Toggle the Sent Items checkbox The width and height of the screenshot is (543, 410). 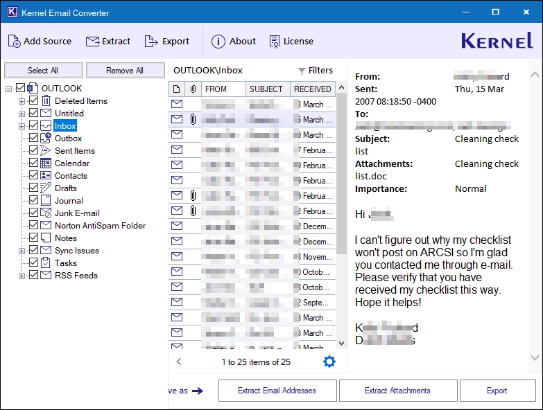tap(33, 150)
